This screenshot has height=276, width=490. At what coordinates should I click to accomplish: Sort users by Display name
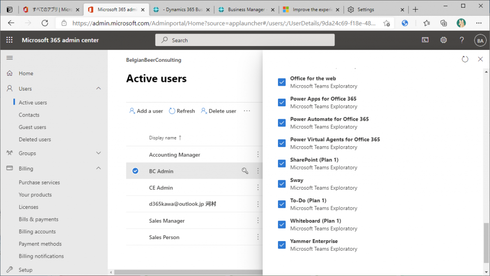tap(165, 138)
